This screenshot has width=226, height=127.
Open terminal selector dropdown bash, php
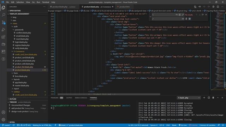[189, 98]
